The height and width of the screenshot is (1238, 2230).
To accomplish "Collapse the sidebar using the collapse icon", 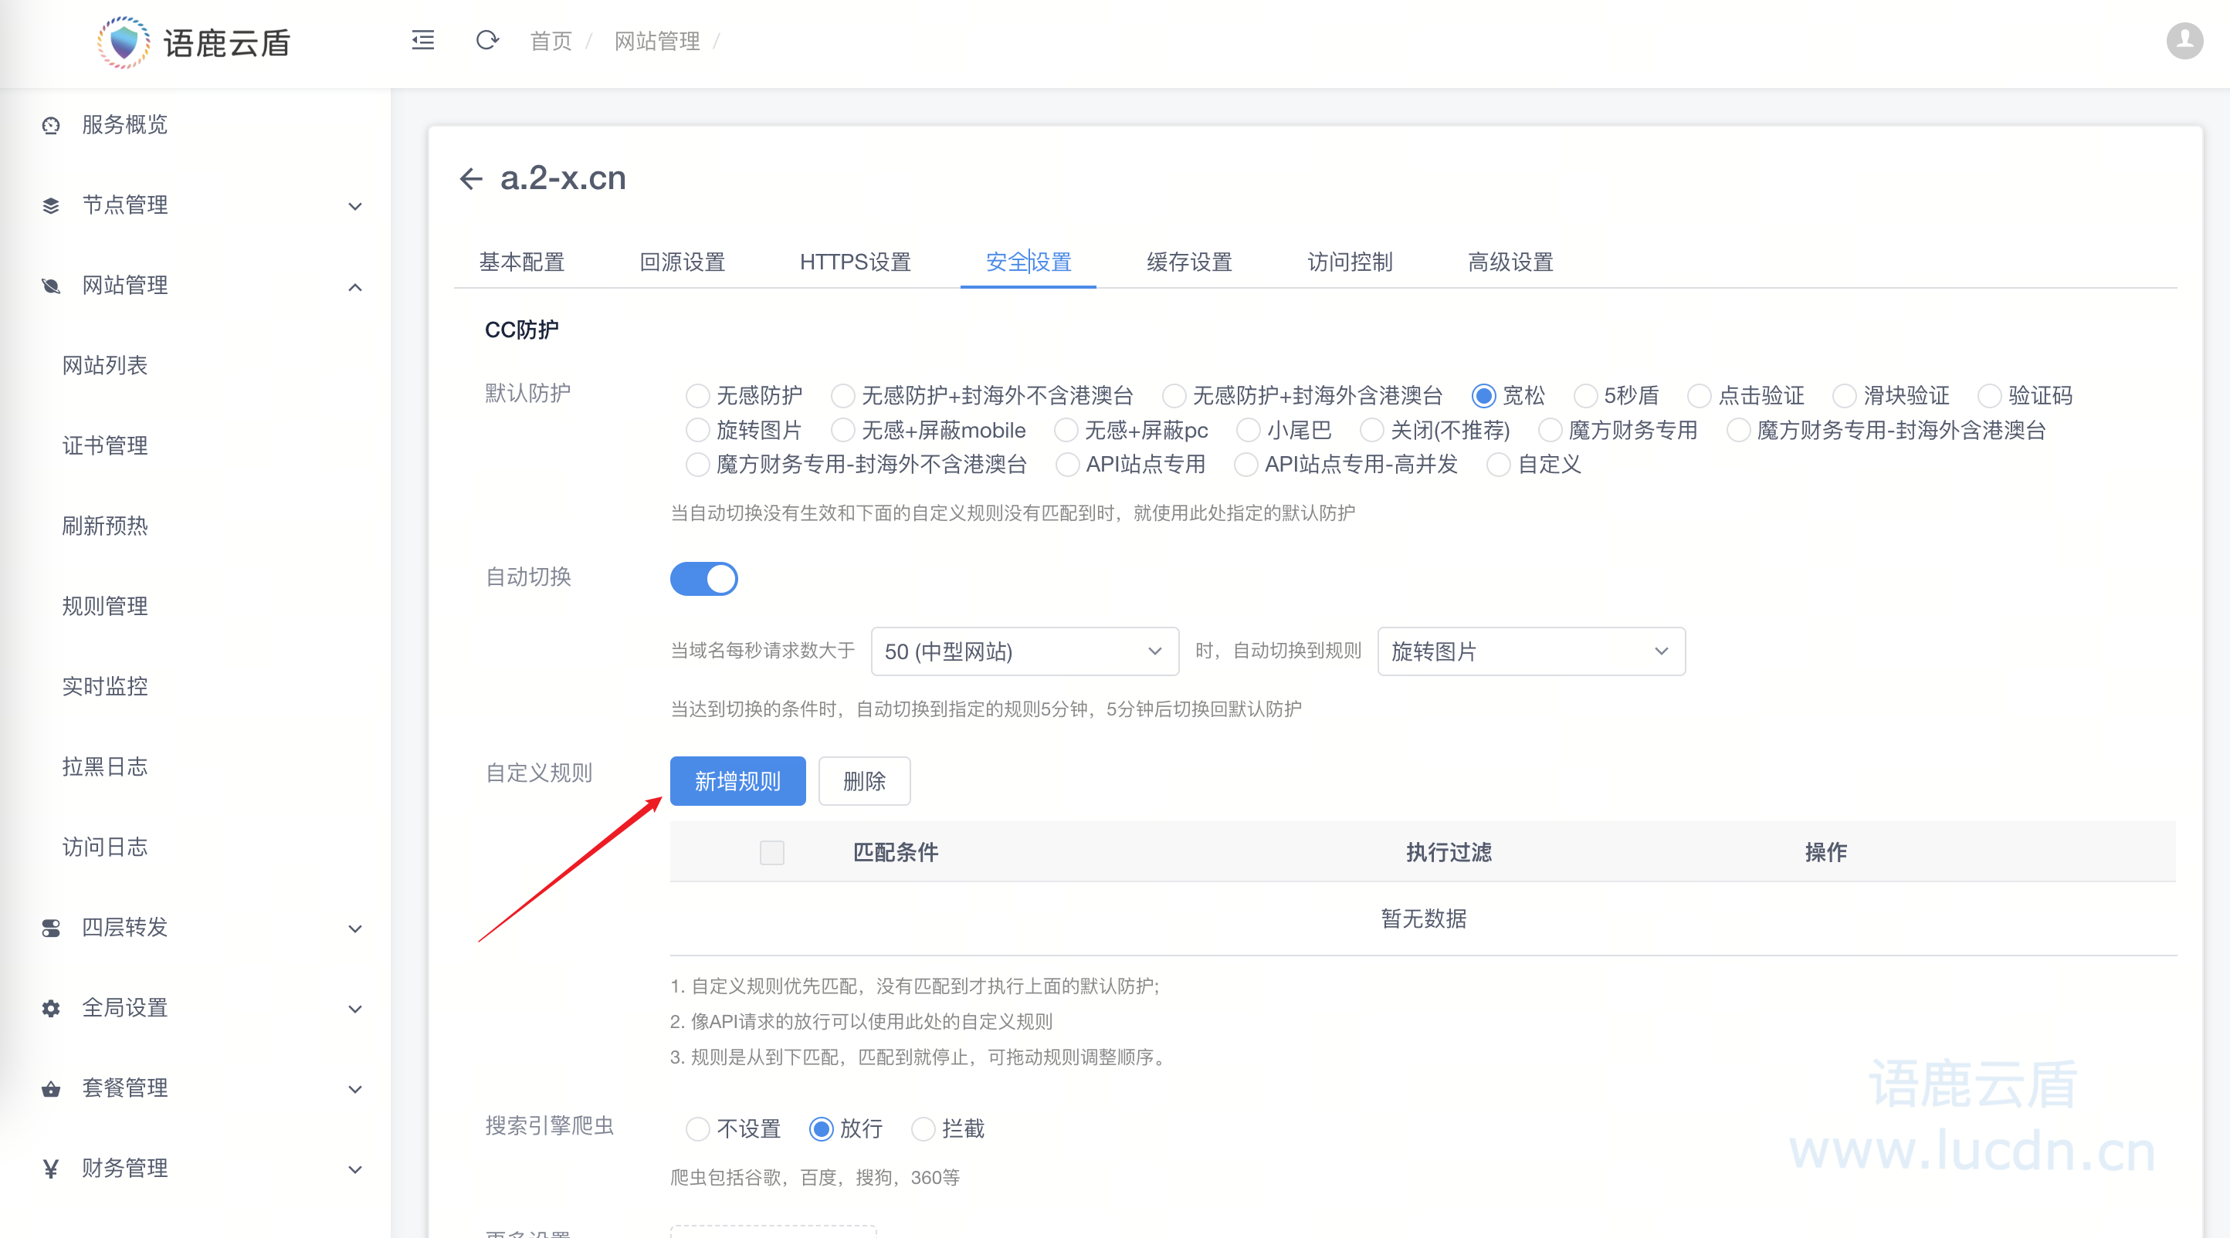I will click(422, 40).
